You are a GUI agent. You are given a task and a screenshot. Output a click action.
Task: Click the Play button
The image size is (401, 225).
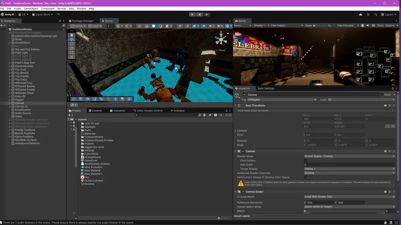192,15
